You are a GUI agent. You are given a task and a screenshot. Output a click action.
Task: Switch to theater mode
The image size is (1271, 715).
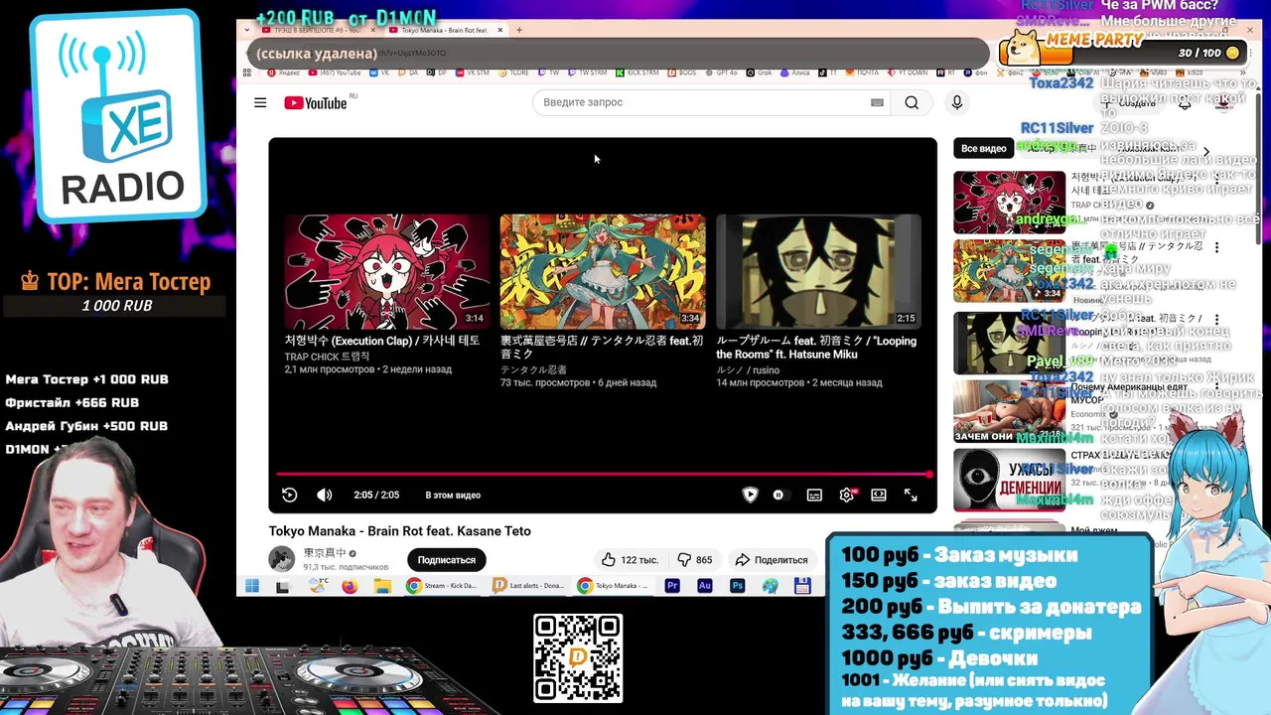tap(879, 495)
